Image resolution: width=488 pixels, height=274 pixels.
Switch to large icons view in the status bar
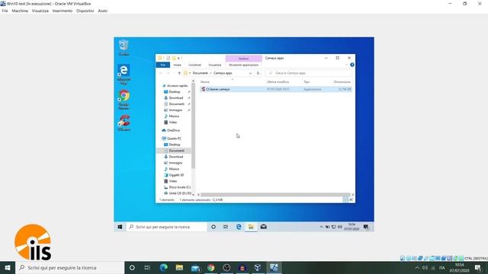coord(351,199)
